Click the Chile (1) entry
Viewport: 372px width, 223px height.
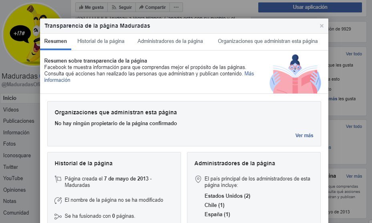point(215,205)
